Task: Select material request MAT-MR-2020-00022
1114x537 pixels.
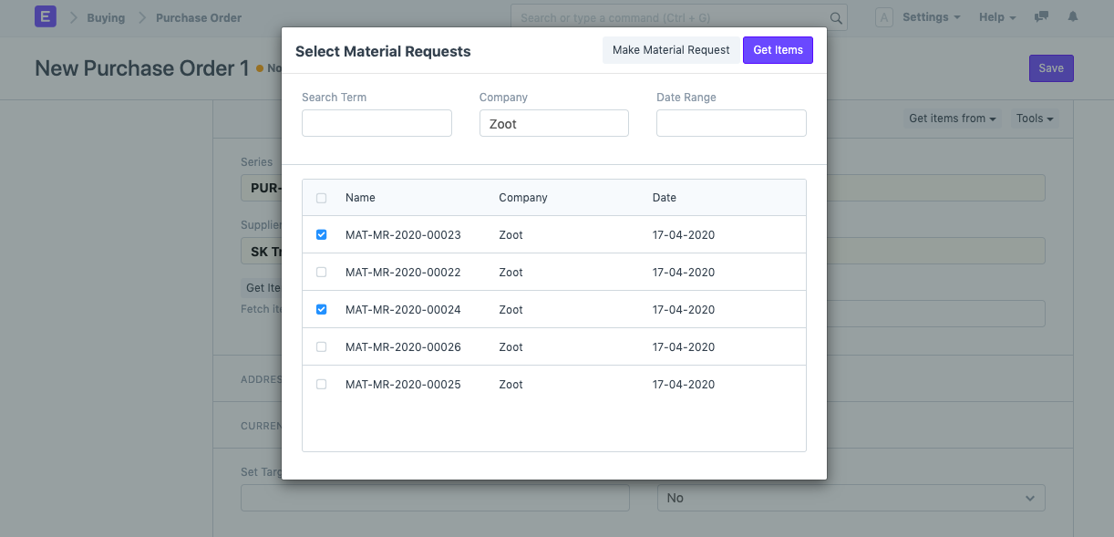Action: click(x=321, y=272)
